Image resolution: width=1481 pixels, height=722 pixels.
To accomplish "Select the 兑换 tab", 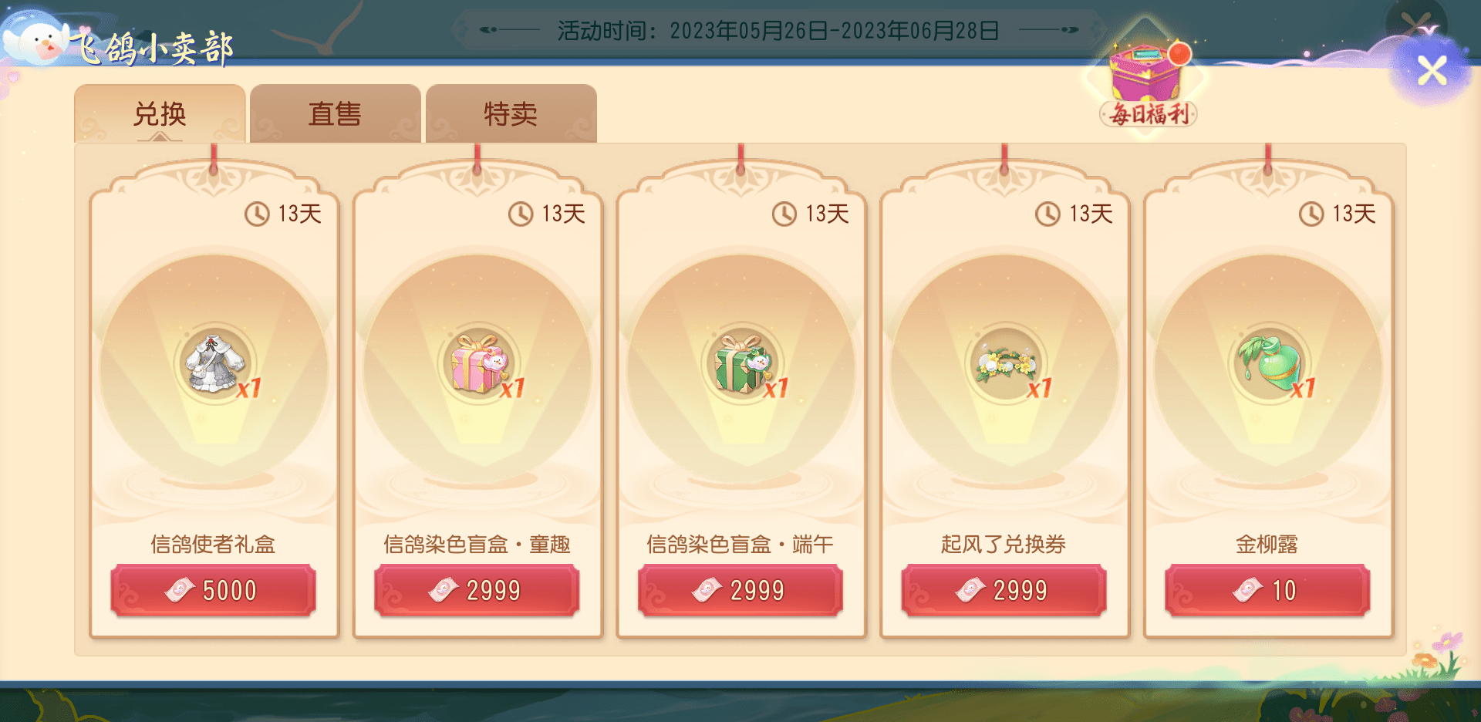I will (x=160, y=114).
